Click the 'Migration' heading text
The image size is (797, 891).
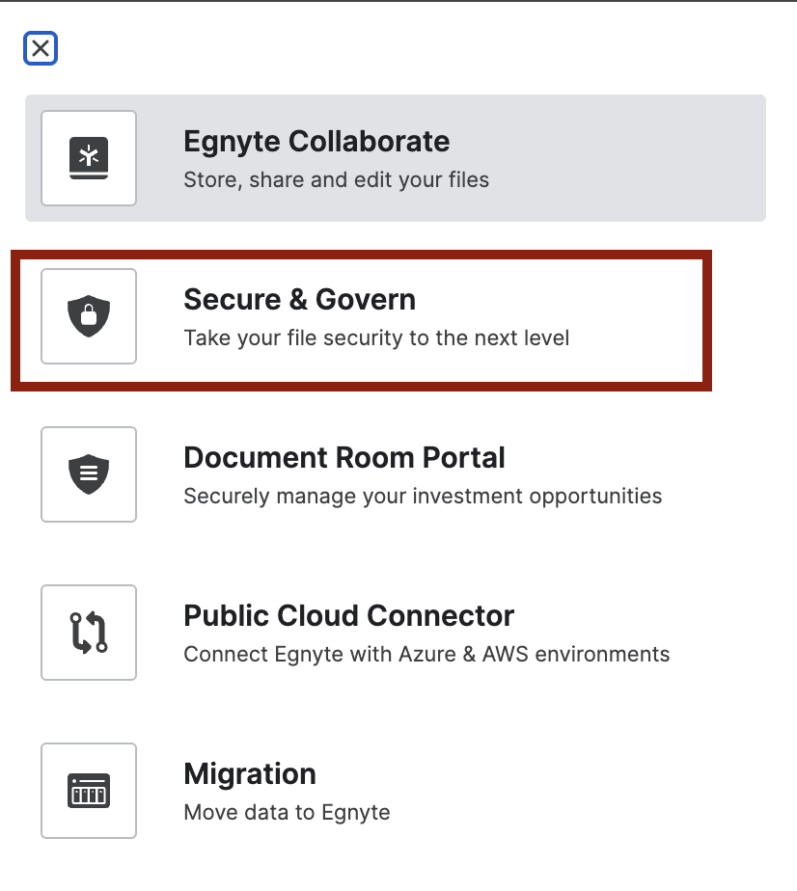(249, 773)
